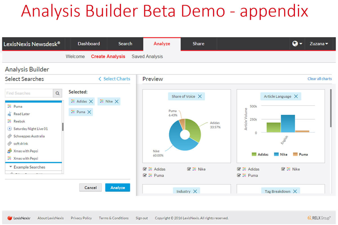The width and height of the screenshot is (338, 225).
Task: Click Clear all charts link
Action: tap(320, 79)
